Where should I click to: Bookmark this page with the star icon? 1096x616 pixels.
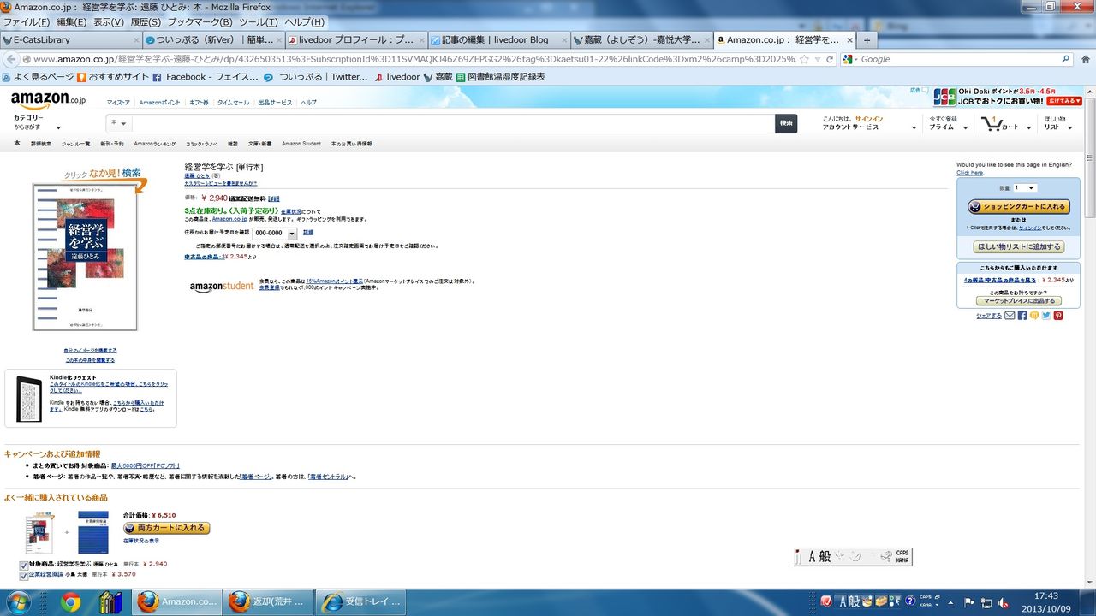click(804, 59)
